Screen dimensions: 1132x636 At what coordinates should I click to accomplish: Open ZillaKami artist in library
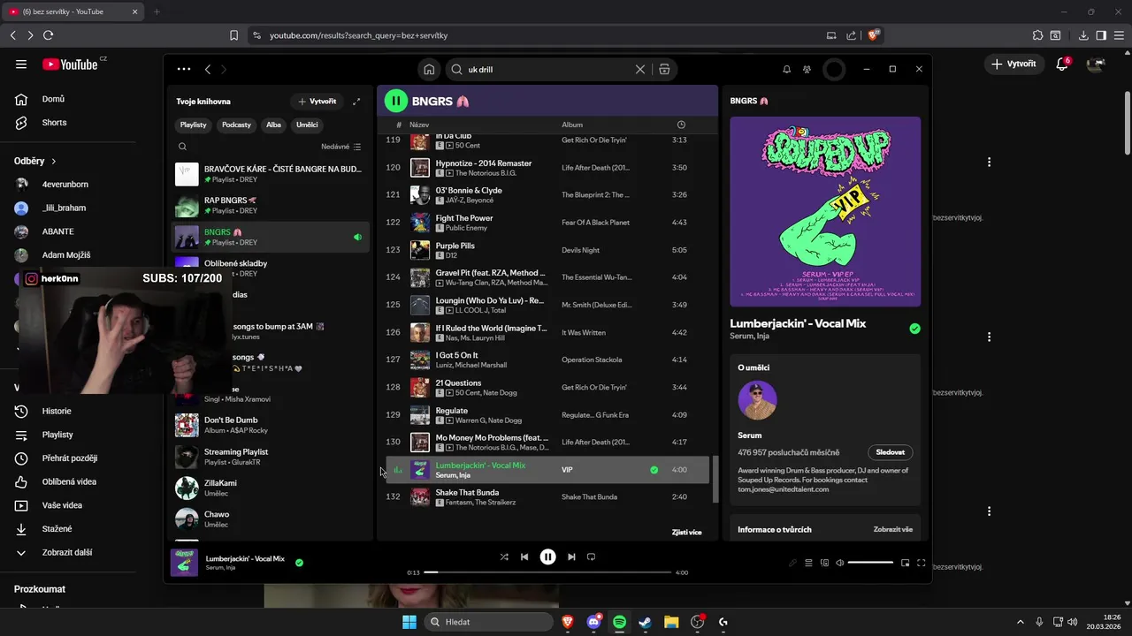270,488
